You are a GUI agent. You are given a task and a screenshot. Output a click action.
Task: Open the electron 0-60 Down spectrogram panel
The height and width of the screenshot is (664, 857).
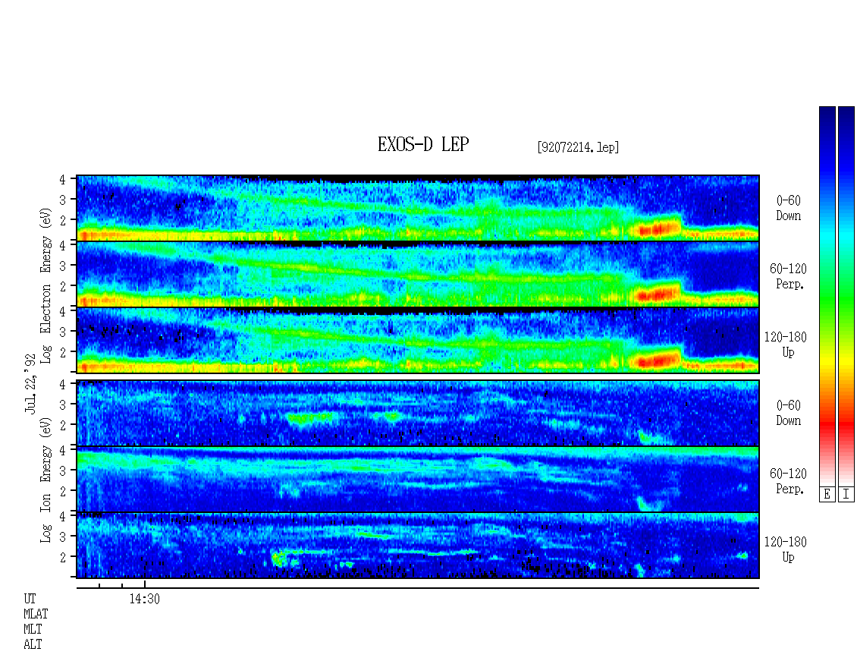(x=418, y=208)
